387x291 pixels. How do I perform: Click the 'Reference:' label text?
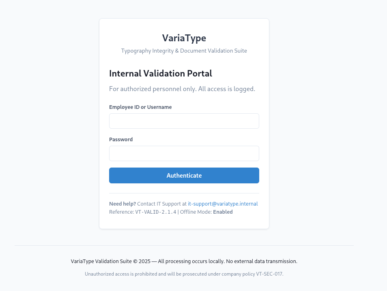(x=121, y=212)
